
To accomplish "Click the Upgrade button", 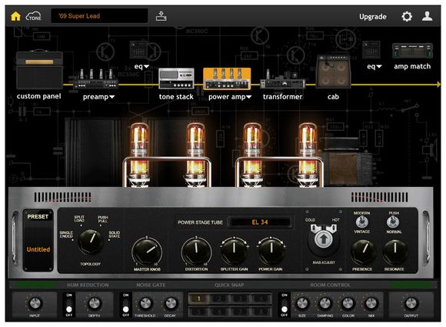I will click(373, 17).
